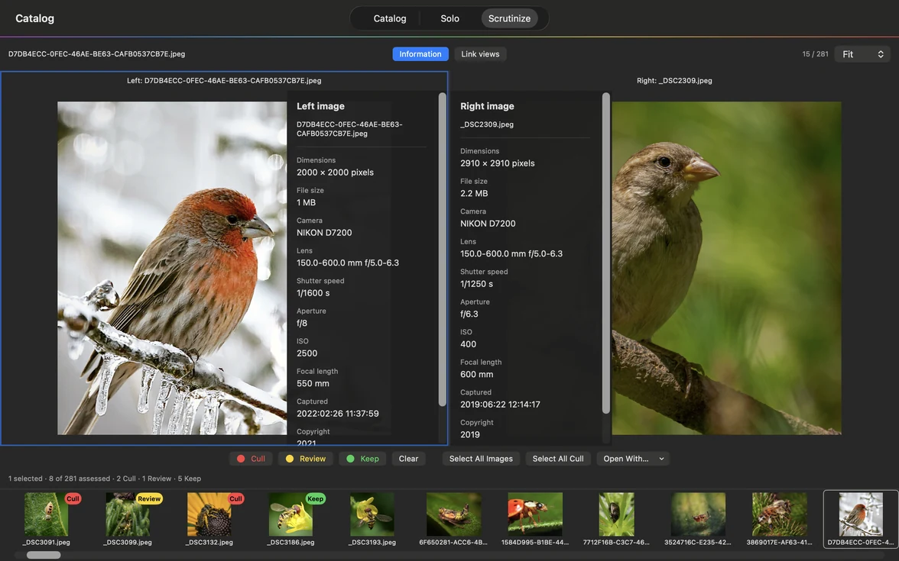The image size is (899, 561).
Task: Select the 7712F16B-C3C7 thumbnail
Action: pos(616,514)
